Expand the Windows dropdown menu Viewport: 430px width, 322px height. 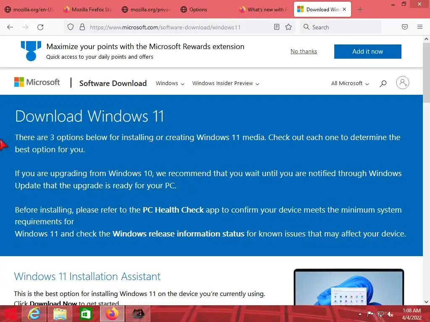pyautogui.click(x=170, y=83)
